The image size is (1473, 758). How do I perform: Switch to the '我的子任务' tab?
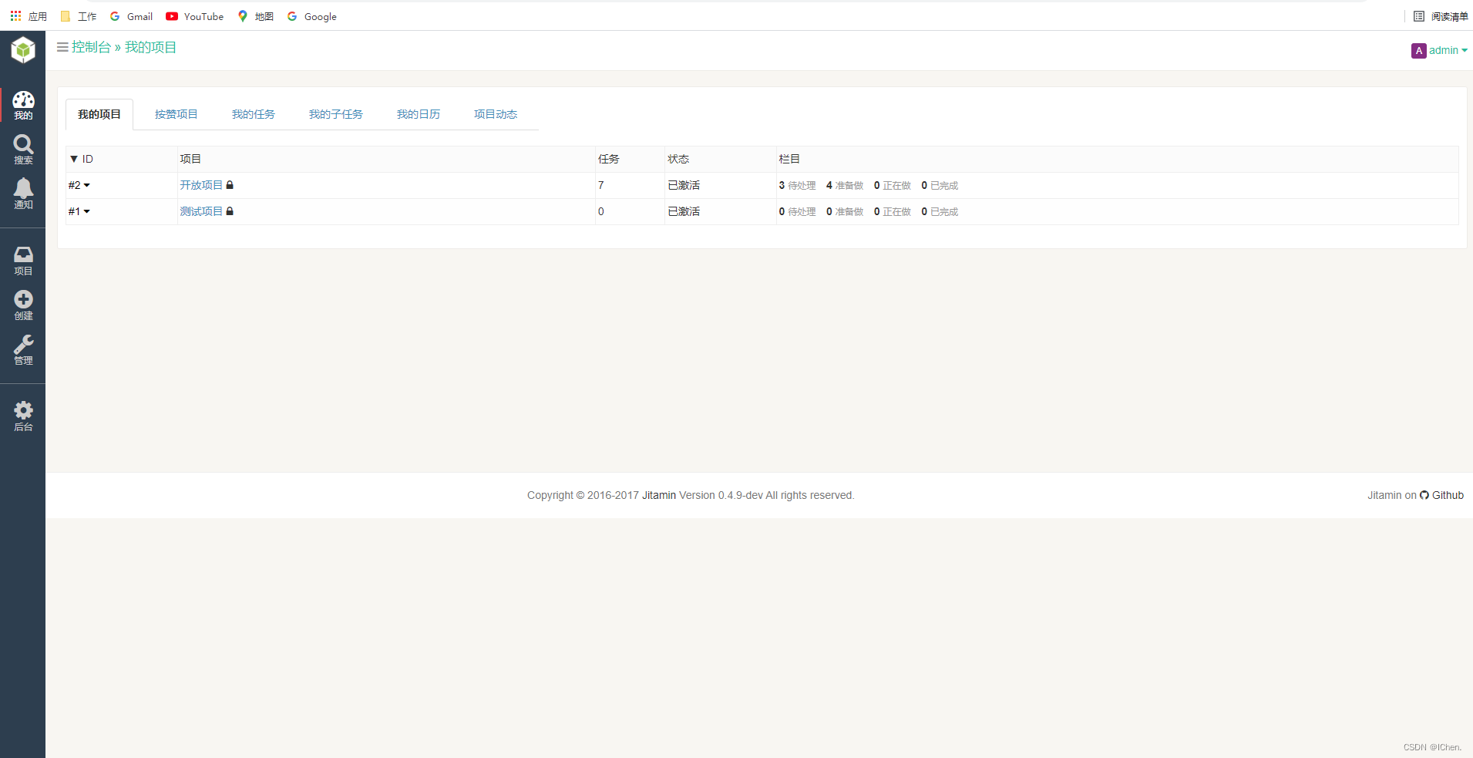[336, 114]
